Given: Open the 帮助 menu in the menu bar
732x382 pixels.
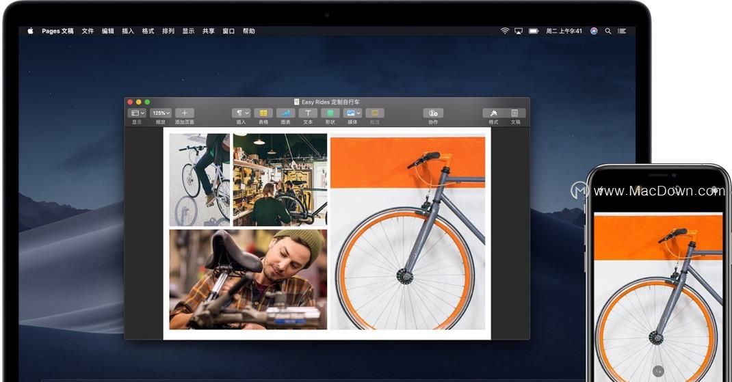Looking at the screenshot, I should click(x=249, y=31).
